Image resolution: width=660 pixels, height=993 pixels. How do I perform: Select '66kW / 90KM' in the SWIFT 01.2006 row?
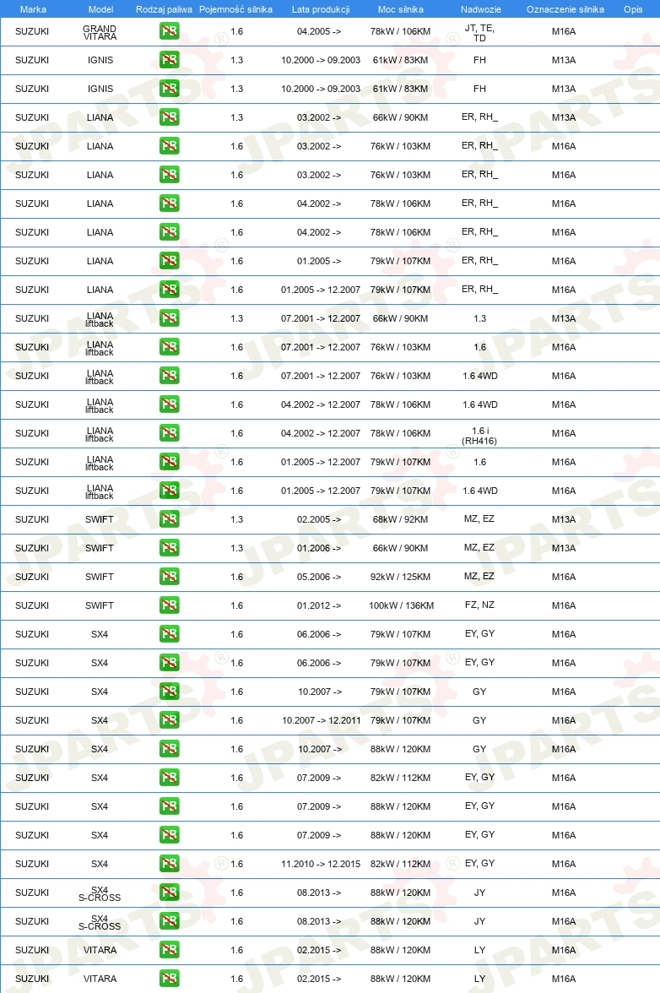pos(401,548)
